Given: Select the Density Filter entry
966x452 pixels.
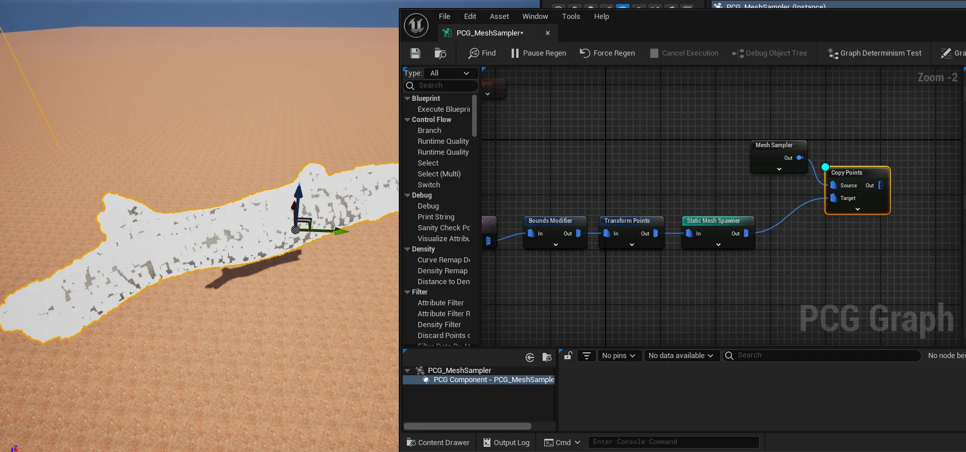Looking at the screenshot, I should click(x=439, y=325).
